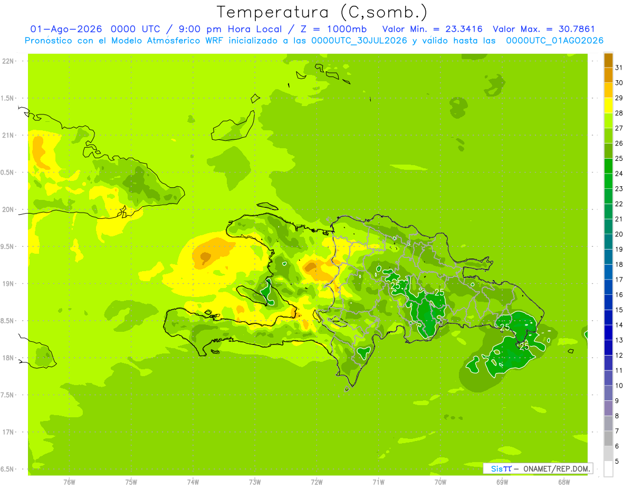Screen dimensions: 633x489
Task: Click the '12' label on the color legend
Action: tap(619, 356)
